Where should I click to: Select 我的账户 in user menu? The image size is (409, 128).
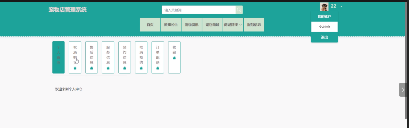[324, 16]
